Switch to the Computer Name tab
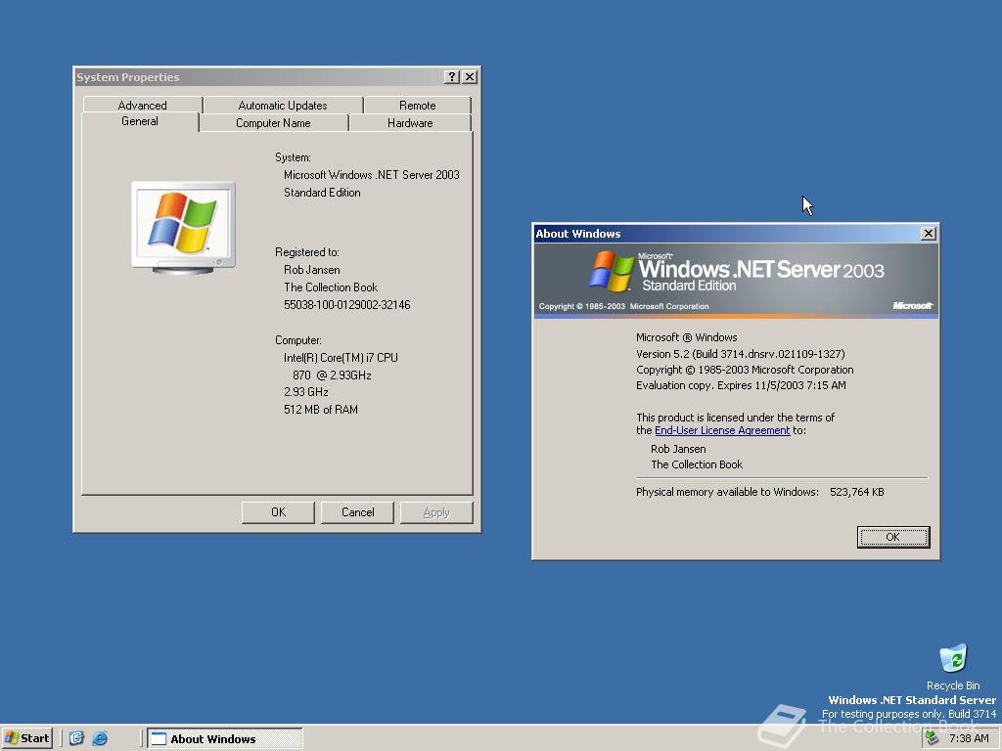This screenshot has height=751, width=1002. tap(274, 123)
